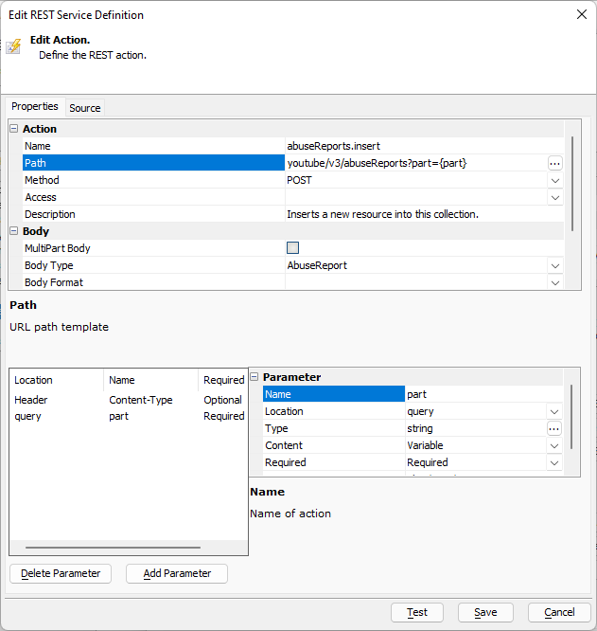This screenshot has width=597, height=631.
Task: Select the Description property row label
Action: click(153, 214)
